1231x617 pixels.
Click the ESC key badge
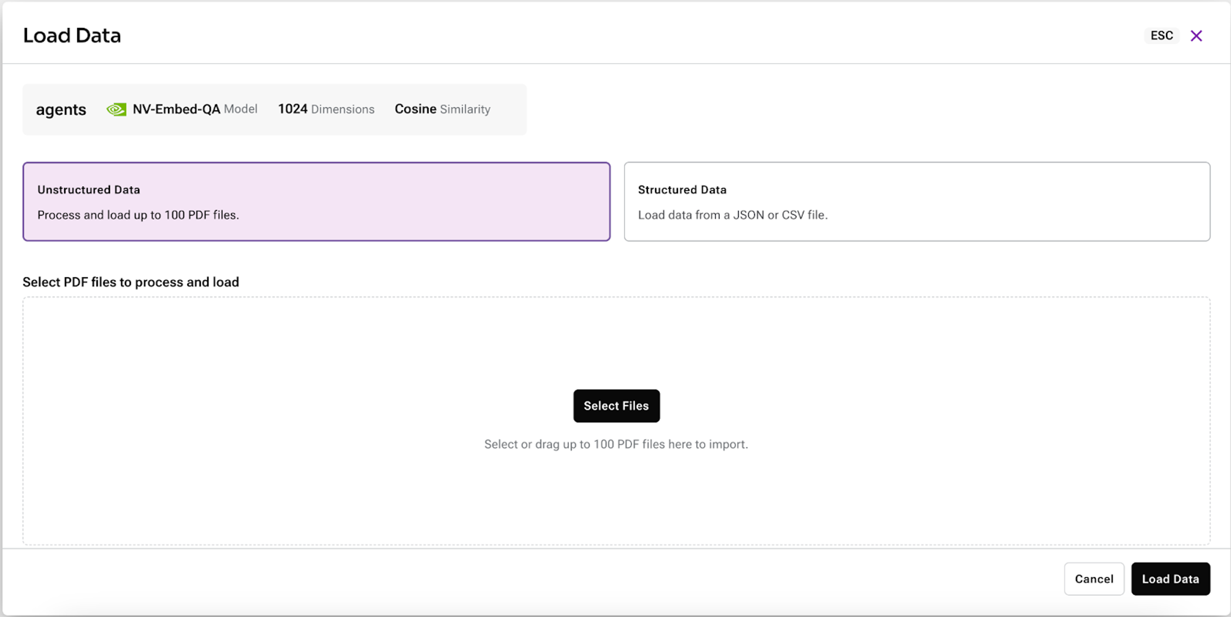coord(1162,36)
